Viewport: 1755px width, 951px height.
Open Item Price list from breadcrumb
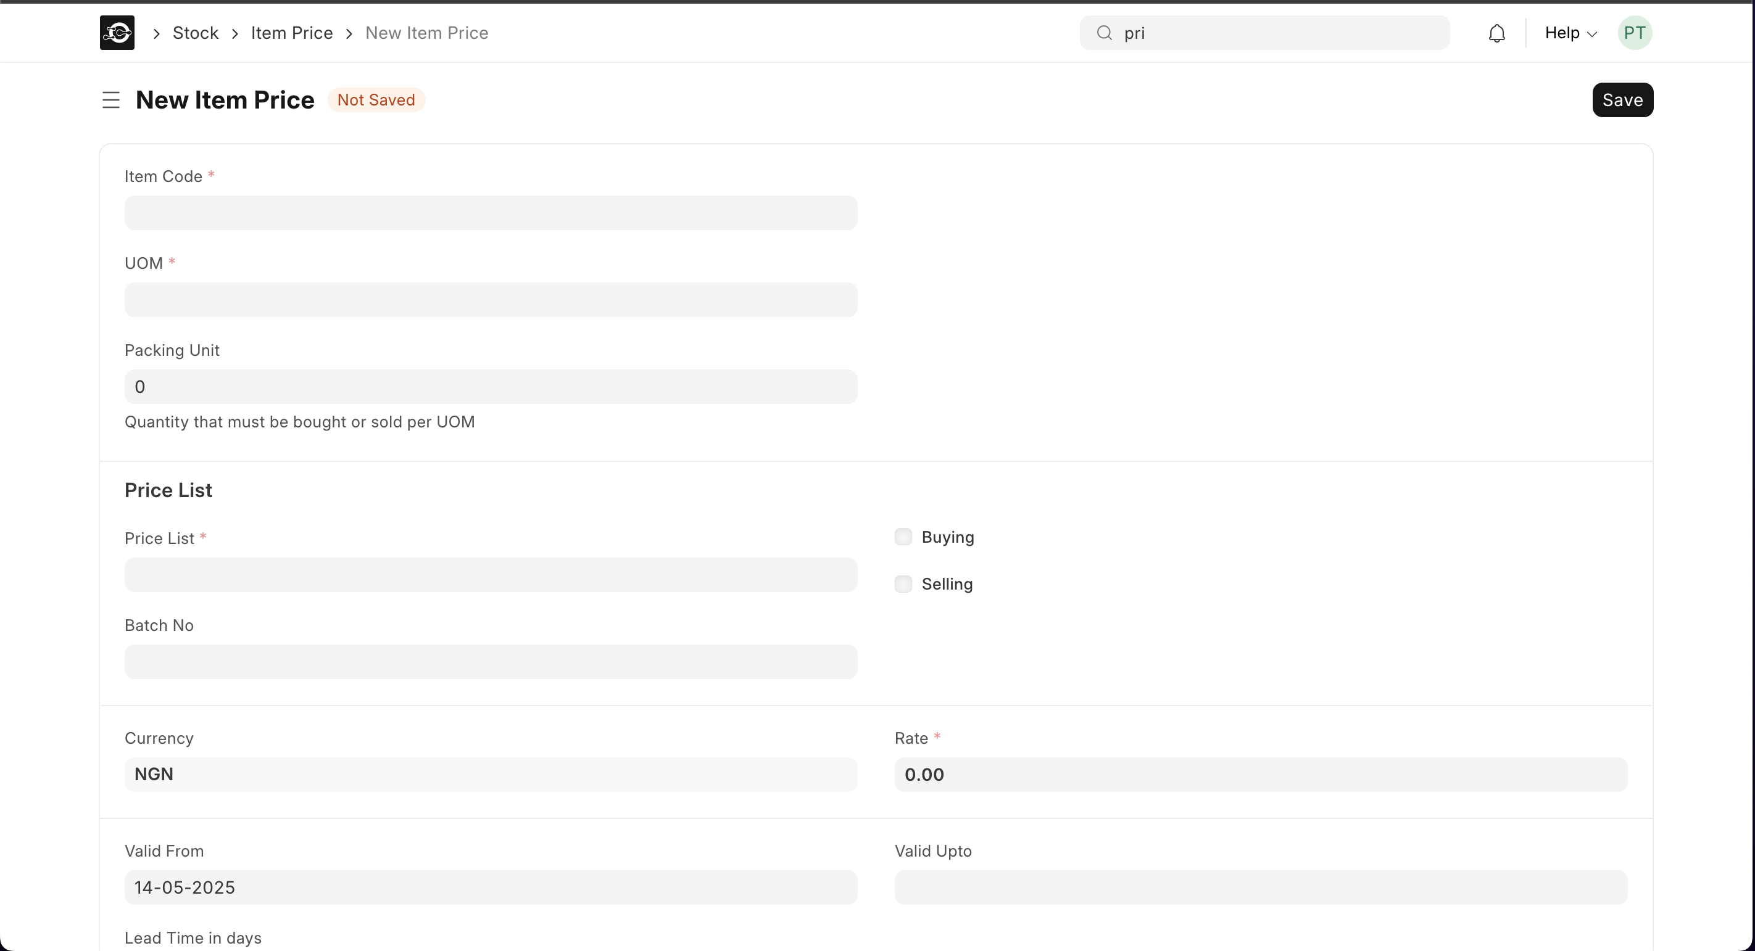(292, 32)
